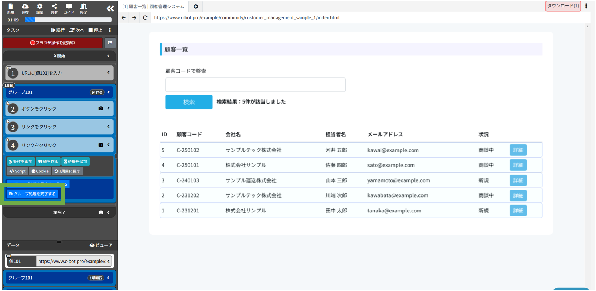Open the task panel three-dot menu
The width and height of the screenshot is (596, 291).
(110, 30)
